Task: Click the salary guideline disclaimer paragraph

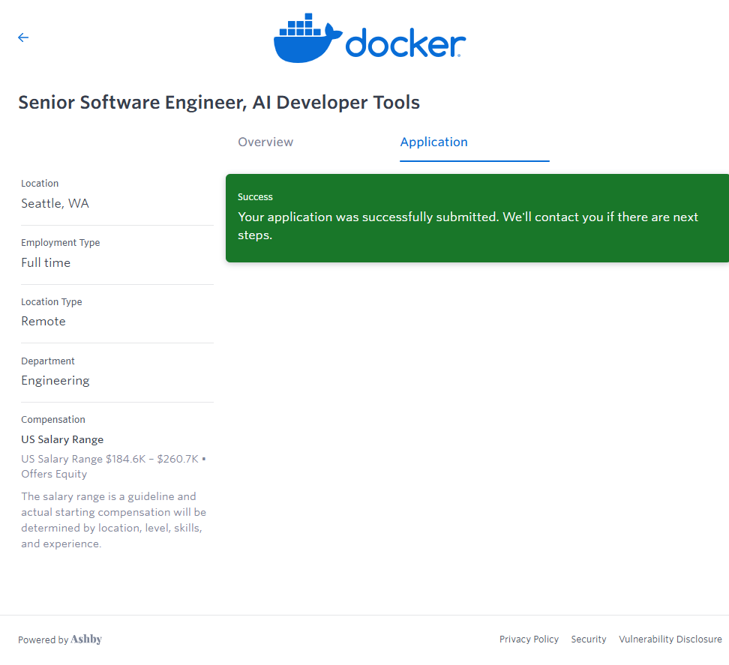Action: pos(112,520)
